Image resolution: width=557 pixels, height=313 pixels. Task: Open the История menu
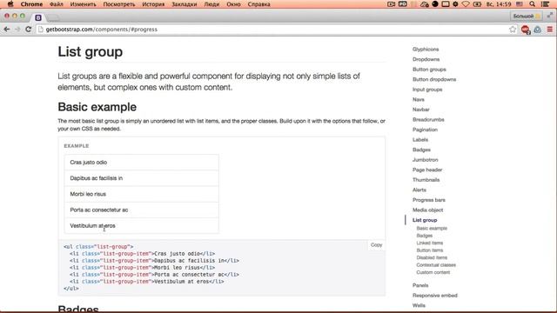coord(153,4)
